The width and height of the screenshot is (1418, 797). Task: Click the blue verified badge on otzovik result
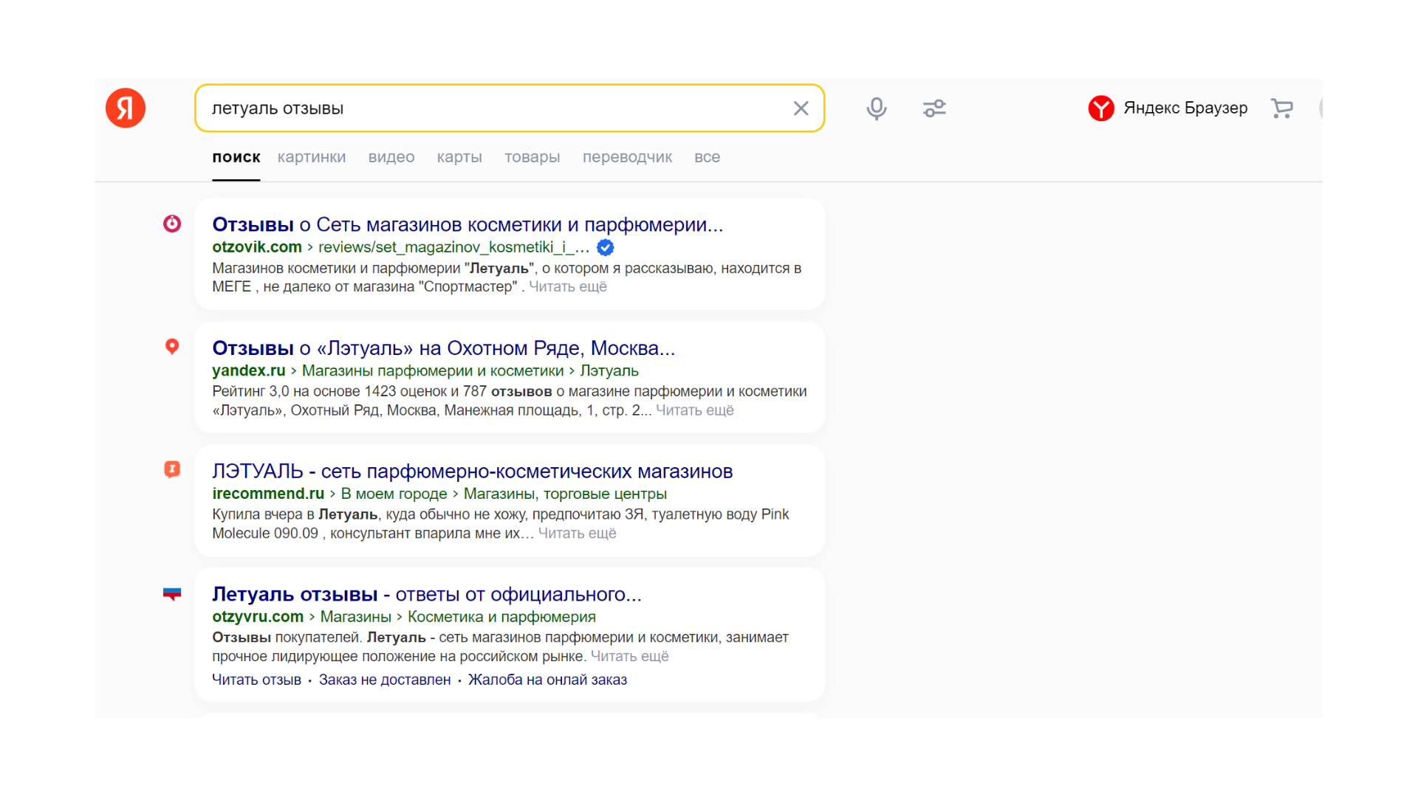[605, 247]
